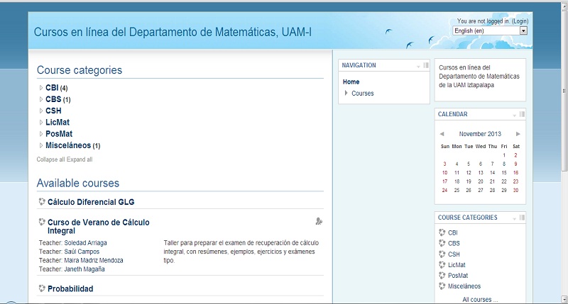Click the Curso de Verano course icon

click(x=42, y=222)
